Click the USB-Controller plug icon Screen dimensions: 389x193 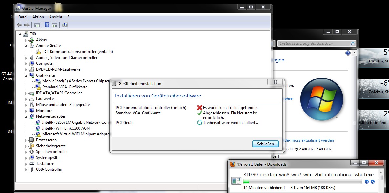pyautogui.click(x=31, y=169)
